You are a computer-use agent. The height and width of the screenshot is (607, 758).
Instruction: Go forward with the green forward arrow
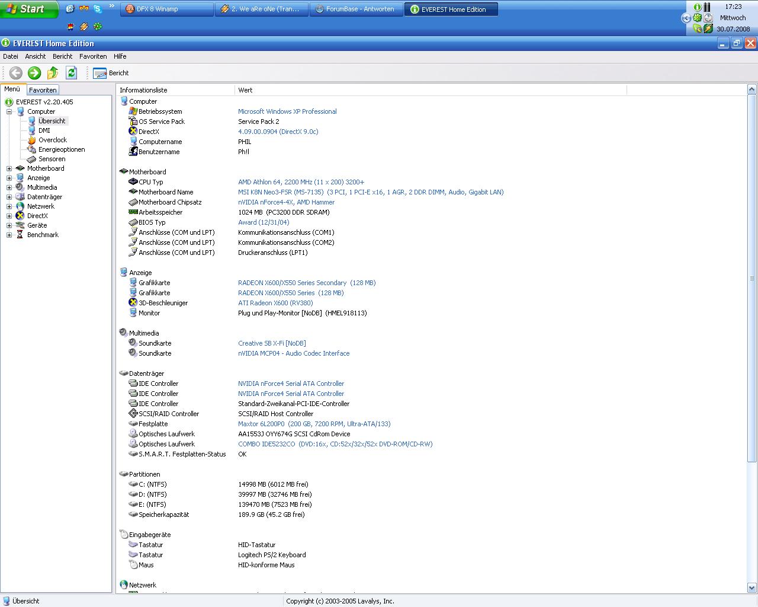[x=34, y=73]
